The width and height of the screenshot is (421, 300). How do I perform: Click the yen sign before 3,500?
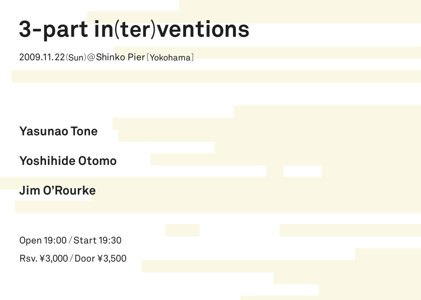[100, 259]
